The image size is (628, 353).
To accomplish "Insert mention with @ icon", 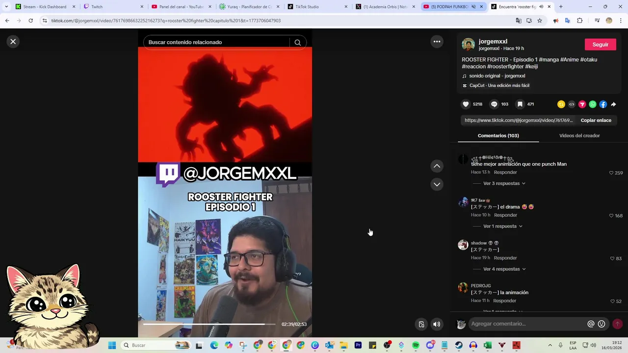I will click(591, 324).
